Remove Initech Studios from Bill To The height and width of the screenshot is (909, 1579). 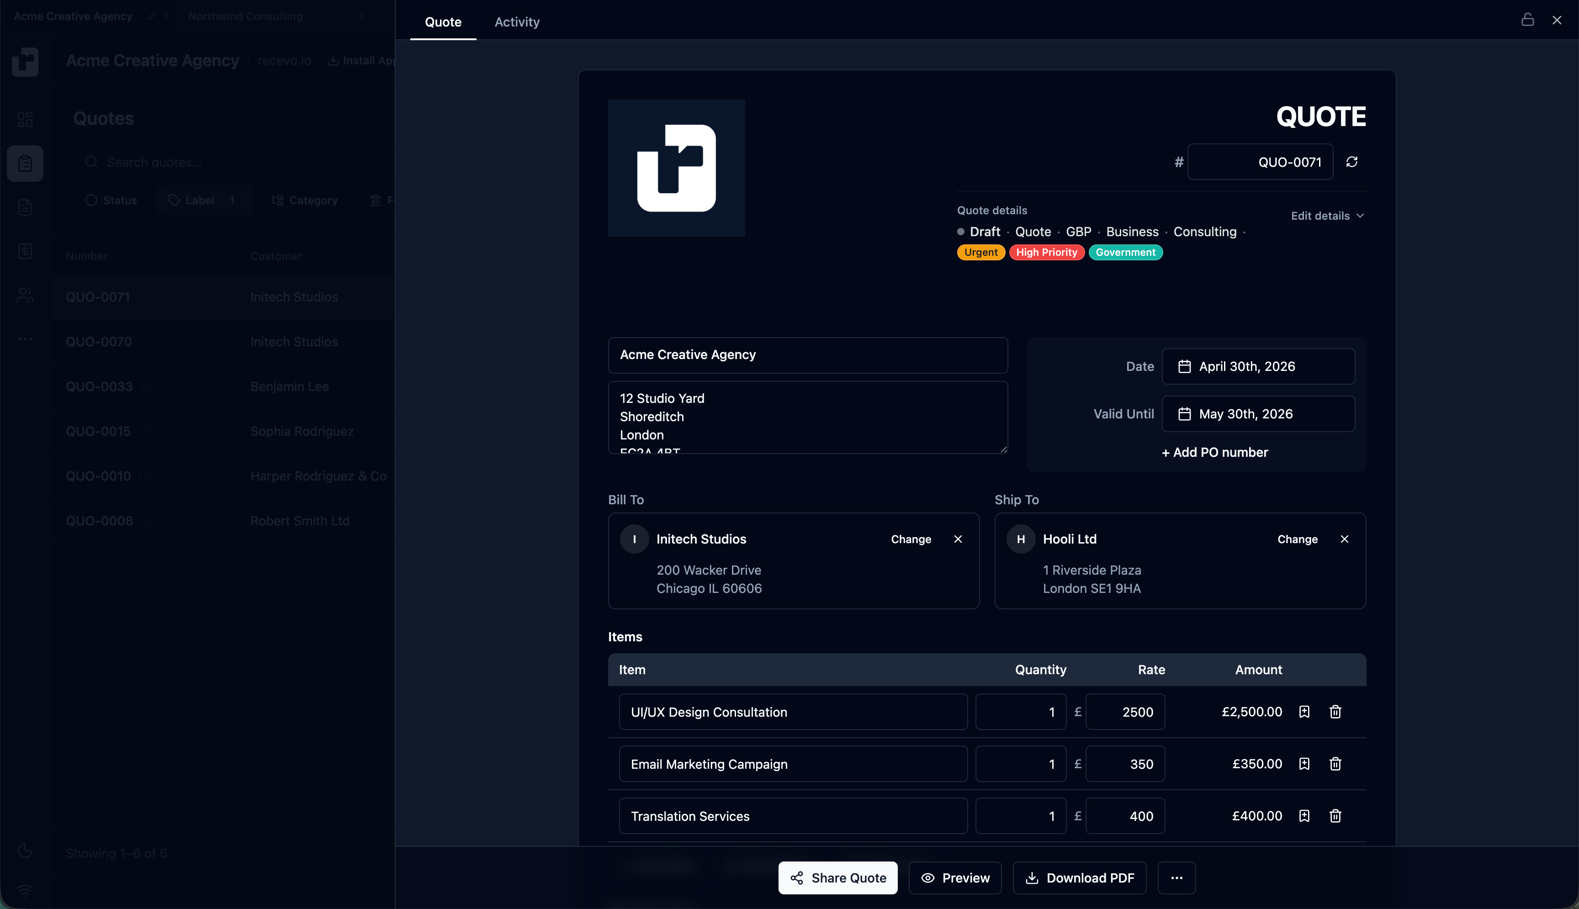point(958,539)
